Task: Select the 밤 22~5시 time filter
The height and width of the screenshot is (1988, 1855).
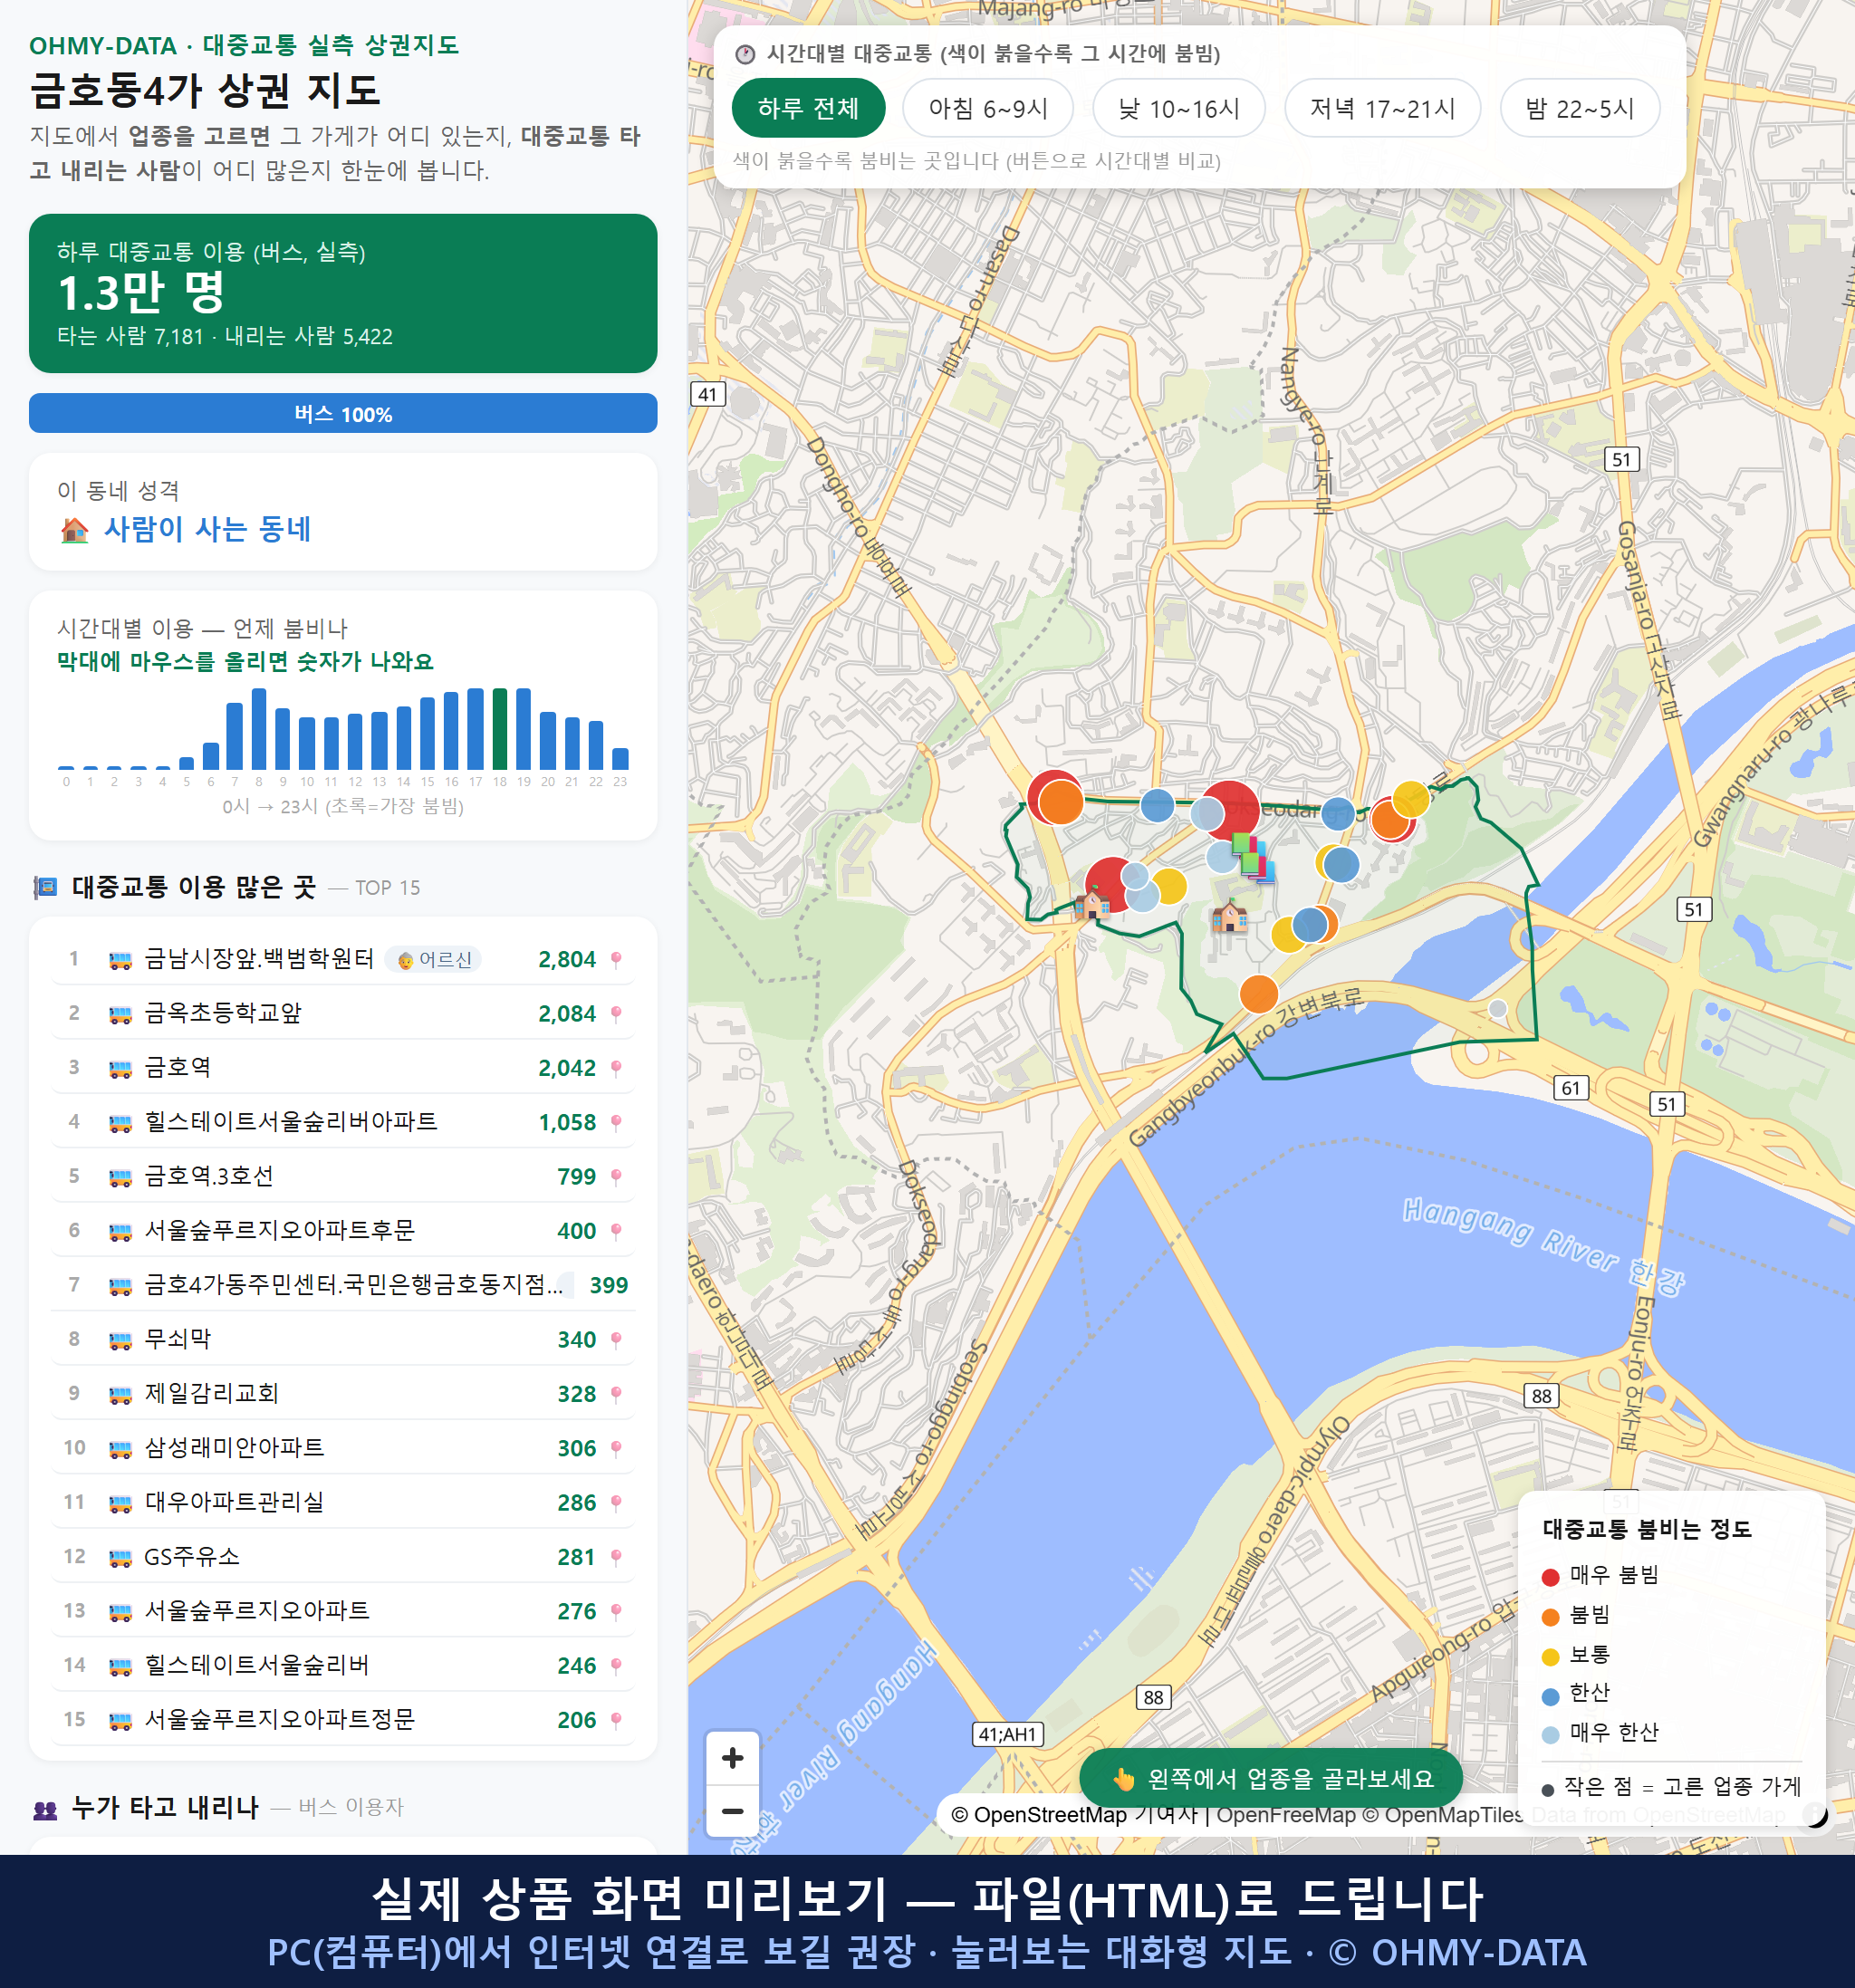Action: 1579,108
